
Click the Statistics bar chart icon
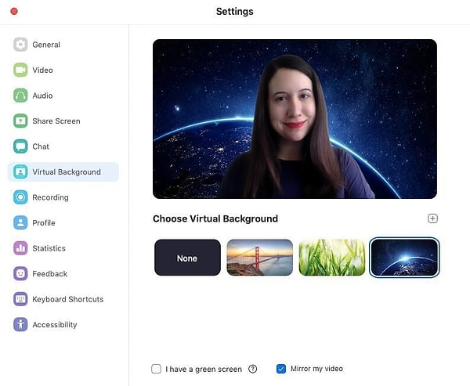[x=20, y=248]
